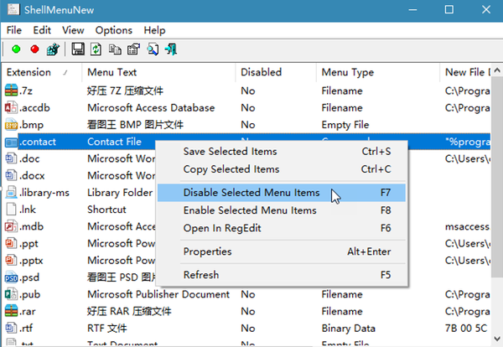Screen dimensions: 503x347
Task: Click the Find magnifier toolbar icon
Action: (152, 49)
